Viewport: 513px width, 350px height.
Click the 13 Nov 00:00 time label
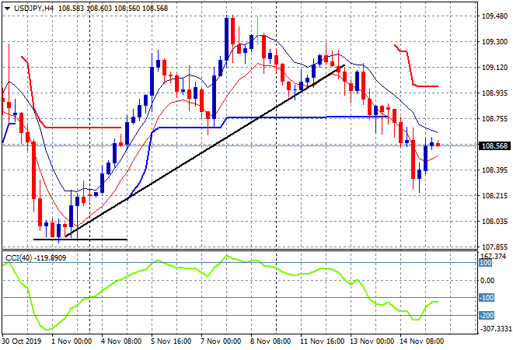pos(372,341)
